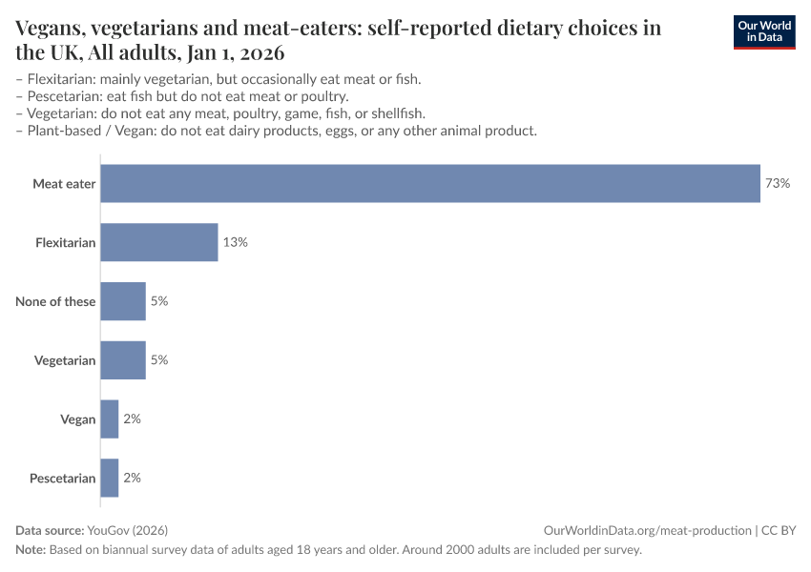Screen dimensions: 811x572
Task: Select the Vegetarian bar
Action: [123, 360]
